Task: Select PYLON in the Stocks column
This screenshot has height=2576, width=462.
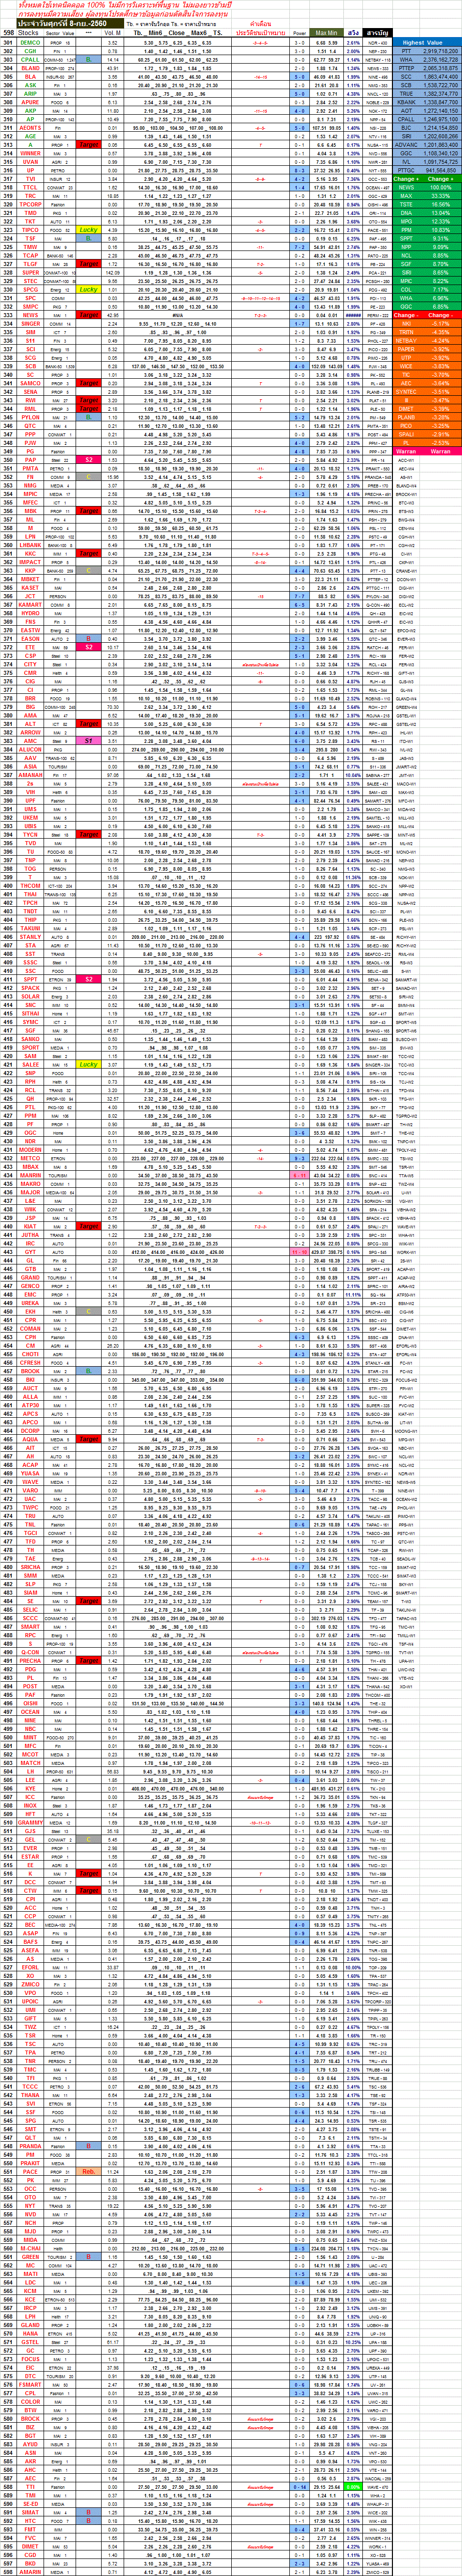Action: point(30,416)
